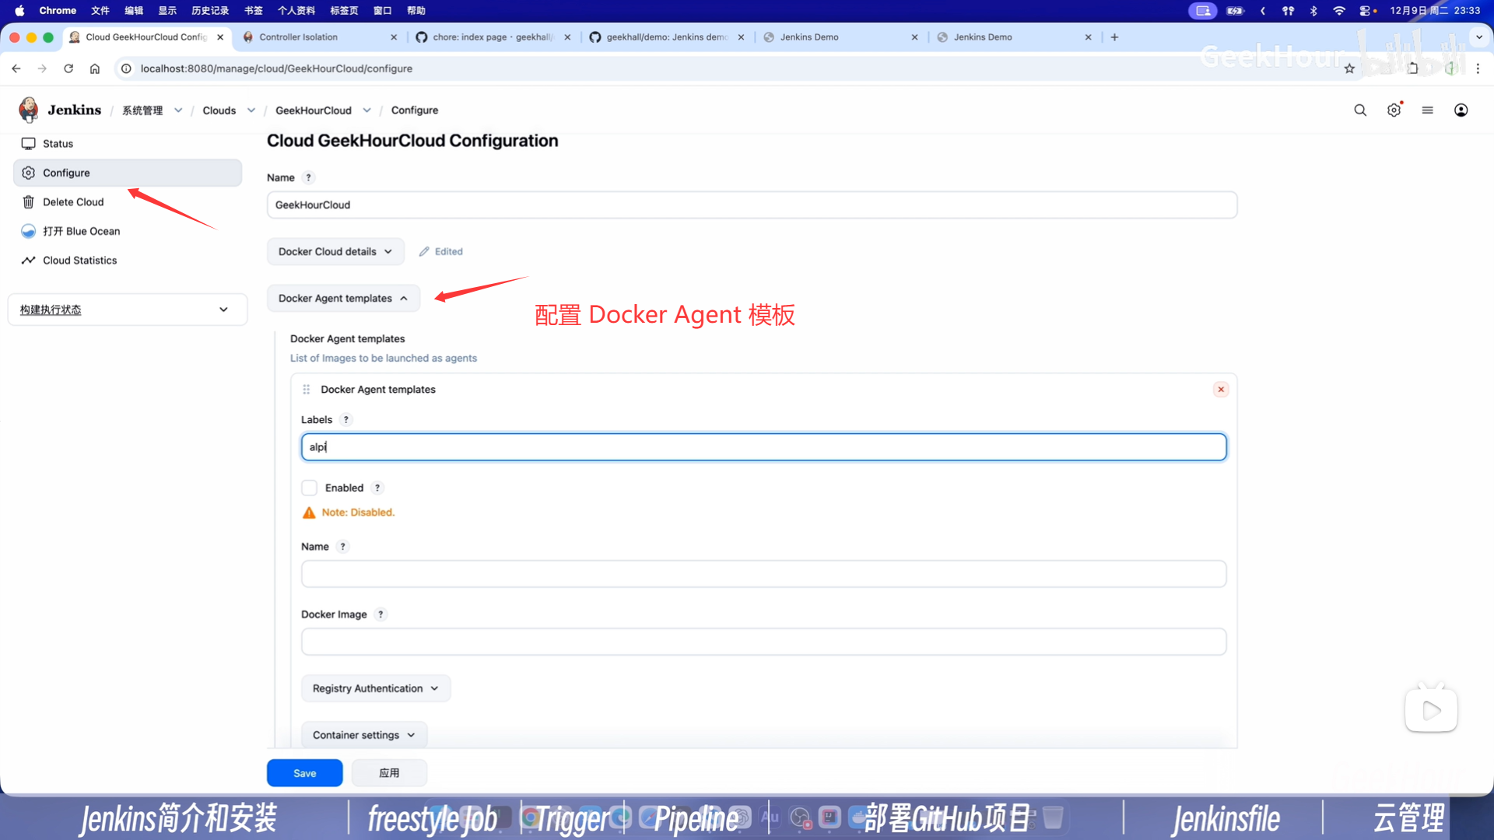Screen dimensions: 1494x840
Task: Click the 应用 apply button
Action: [389, 773]
